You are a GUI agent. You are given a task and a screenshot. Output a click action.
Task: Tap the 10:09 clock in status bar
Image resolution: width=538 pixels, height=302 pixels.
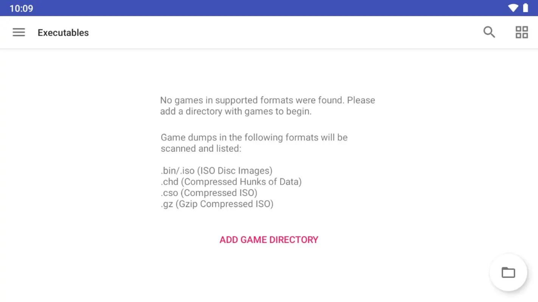pos(21,8)
